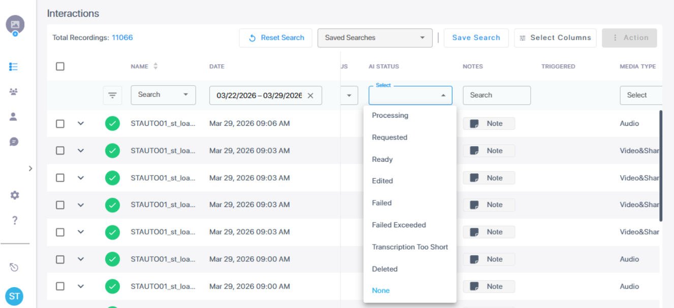
Task: Clear the date range with the X icon
Action: [x=311, y=95]
